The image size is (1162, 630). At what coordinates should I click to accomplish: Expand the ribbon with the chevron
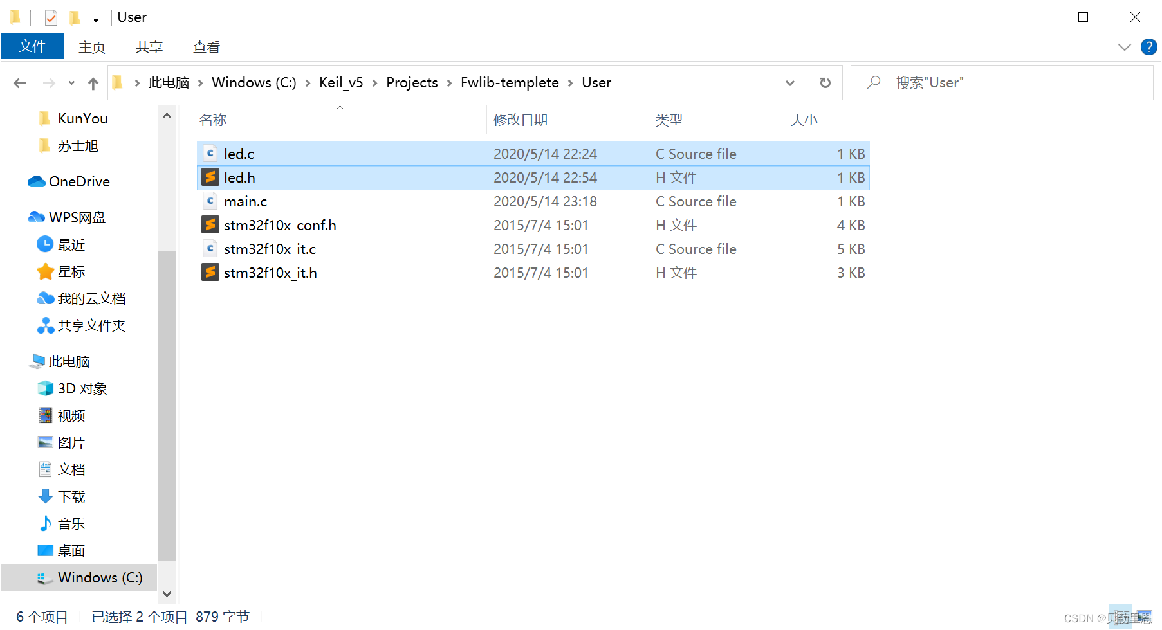[1124, 47]
